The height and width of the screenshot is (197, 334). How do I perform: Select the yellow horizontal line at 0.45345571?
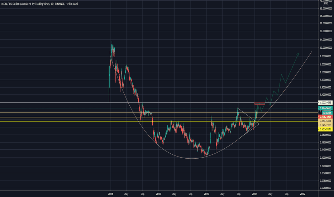[x=159, y=122]
